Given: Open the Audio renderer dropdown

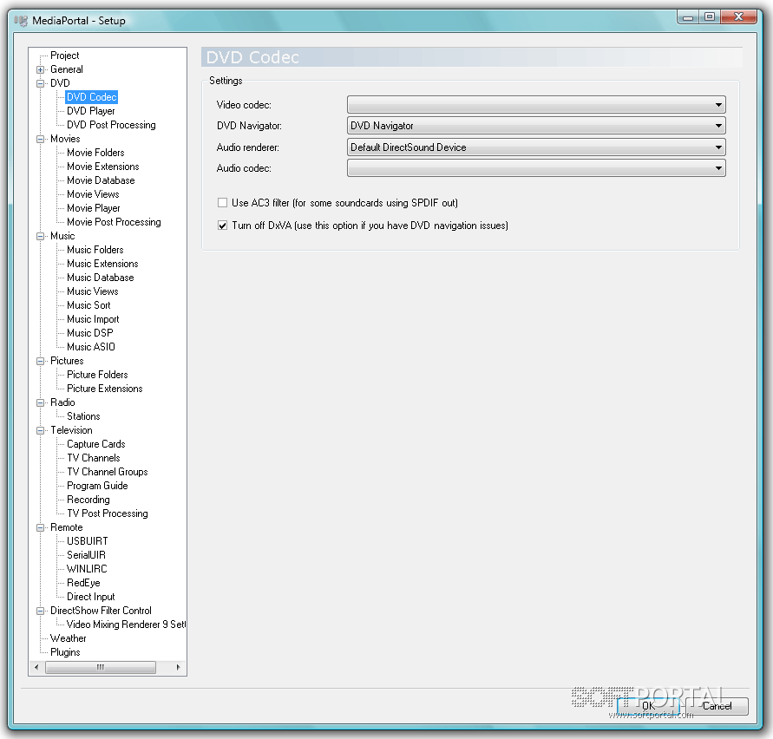Looking at the screenshot, I should [x=536, y=147].
